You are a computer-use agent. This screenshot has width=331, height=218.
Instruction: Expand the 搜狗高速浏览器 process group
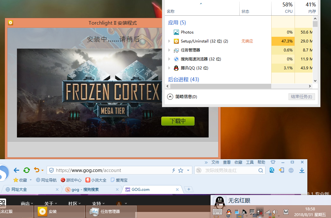(169, 59)
